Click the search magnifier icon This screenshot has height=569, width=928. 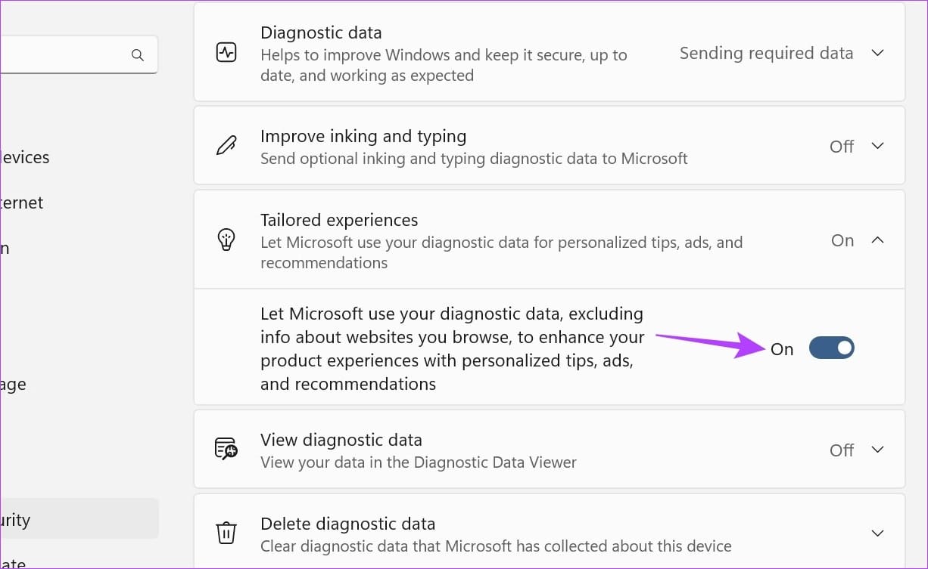[138, 55]
